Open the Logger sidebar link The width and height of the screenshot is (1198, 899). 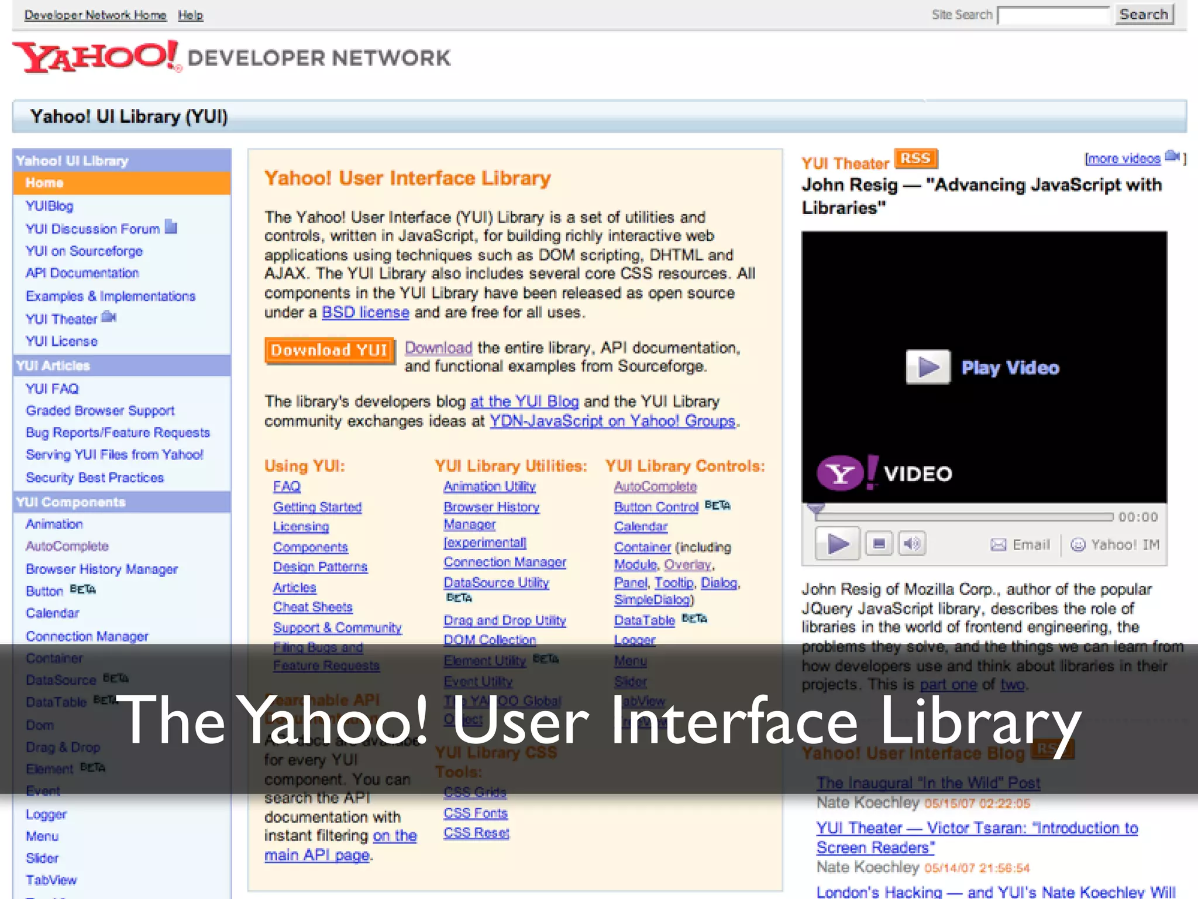46,814
